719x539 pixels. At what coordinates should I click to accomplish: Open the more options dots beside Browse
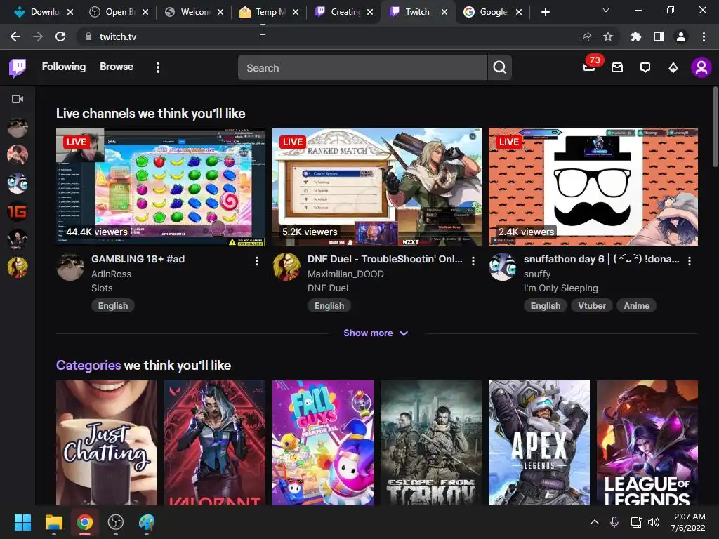point(158,67)
